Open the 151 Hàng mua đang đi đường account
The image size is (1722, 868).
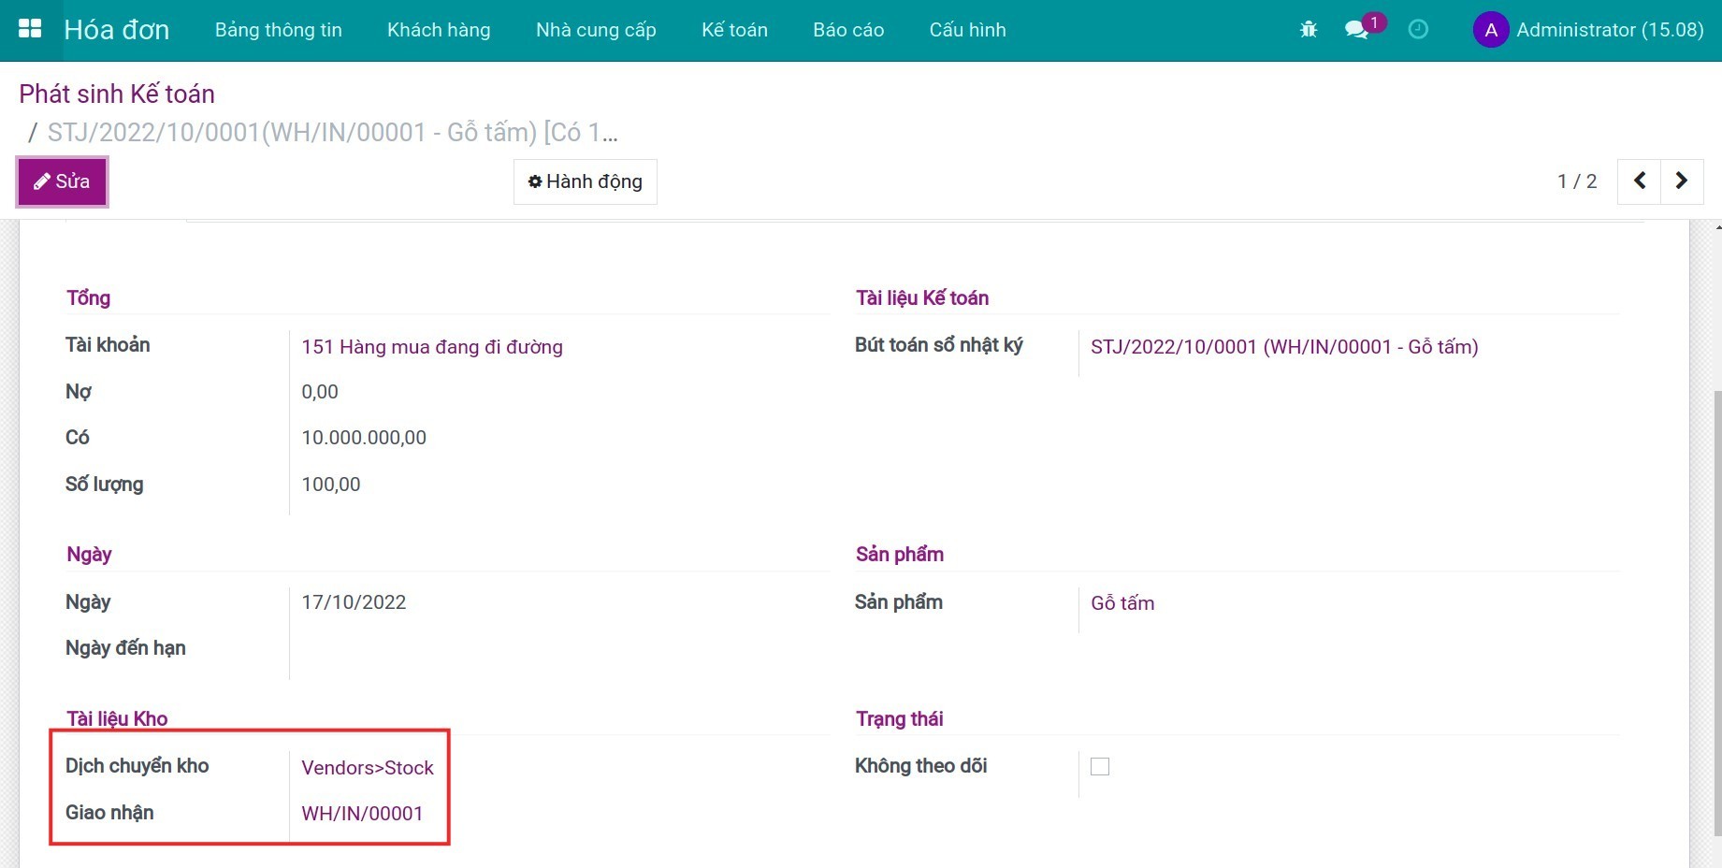[x=431, y=347]
